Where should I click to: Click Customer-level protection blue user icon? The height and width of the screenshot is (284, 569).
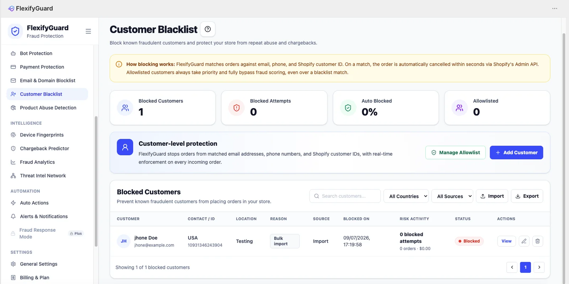pyautogui.click(x=125, y=147)
